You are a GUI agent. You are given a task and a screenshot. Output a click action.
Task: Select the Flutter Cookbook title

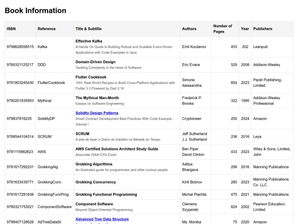coord(91,77)
